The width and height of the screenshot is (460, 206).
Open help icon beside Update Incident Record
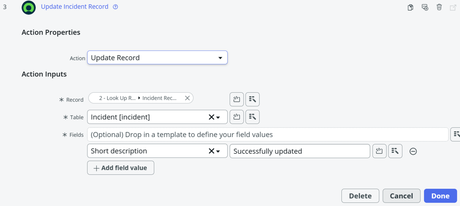tap(115, 7)
